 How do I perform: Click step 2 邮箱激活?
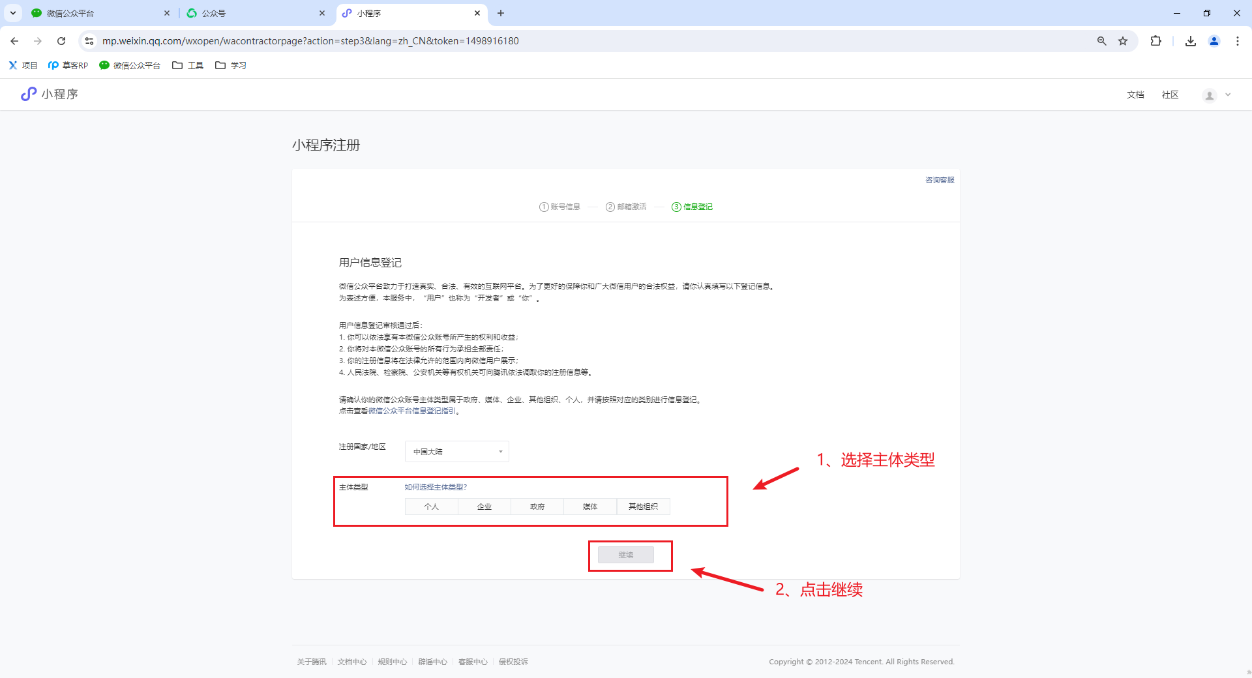click(x=626, y=207)
